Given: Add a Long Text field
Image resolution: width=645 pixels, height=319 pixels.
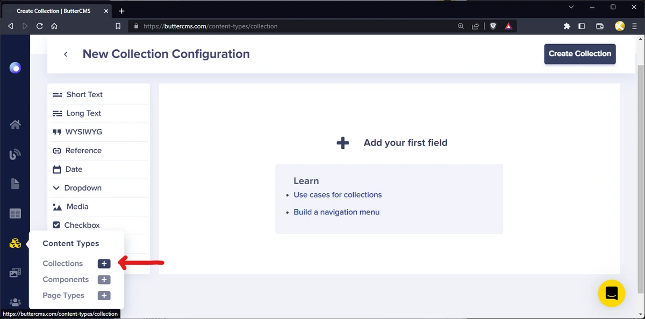Looking at the screenshot, I should (98, 113).
